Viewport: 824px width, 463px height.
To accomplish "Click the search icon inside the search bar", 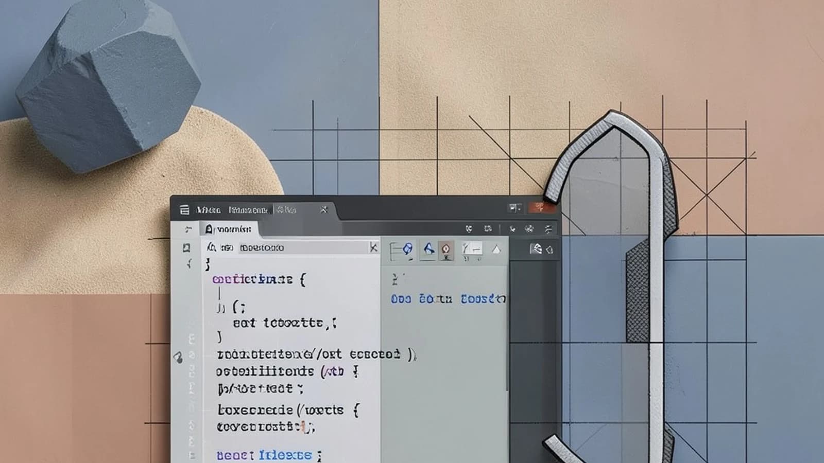I will point(211,247).
